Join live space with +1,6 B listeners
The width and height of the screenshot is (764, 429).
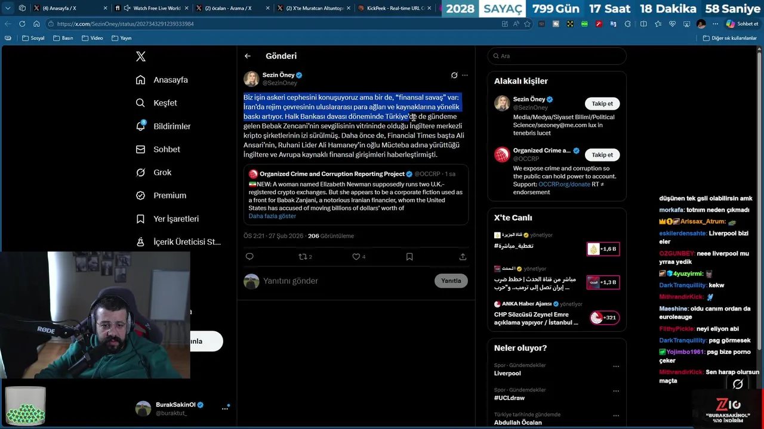click(x=603, y=249)
